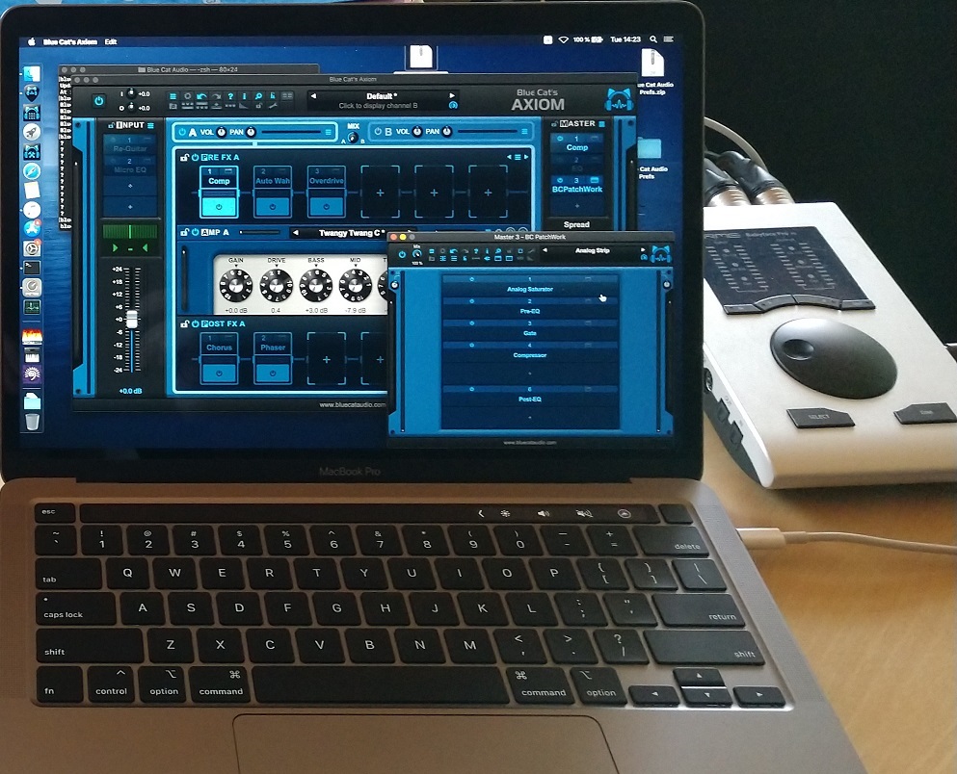
Task: Click the Blue Cat logo in PatchWork window
Action: 660,253
